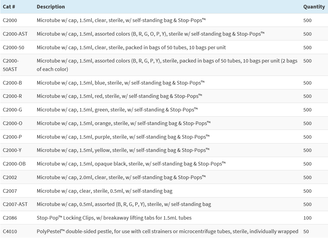
Task: Select the C2000-50AST catalog cell
Action: 11,65
